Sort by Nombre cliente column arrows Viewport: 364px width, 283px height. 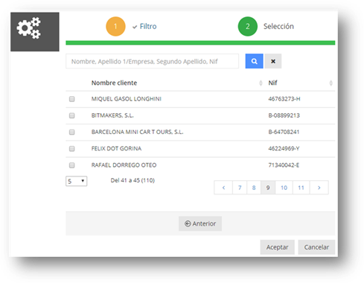click(261, 83)
